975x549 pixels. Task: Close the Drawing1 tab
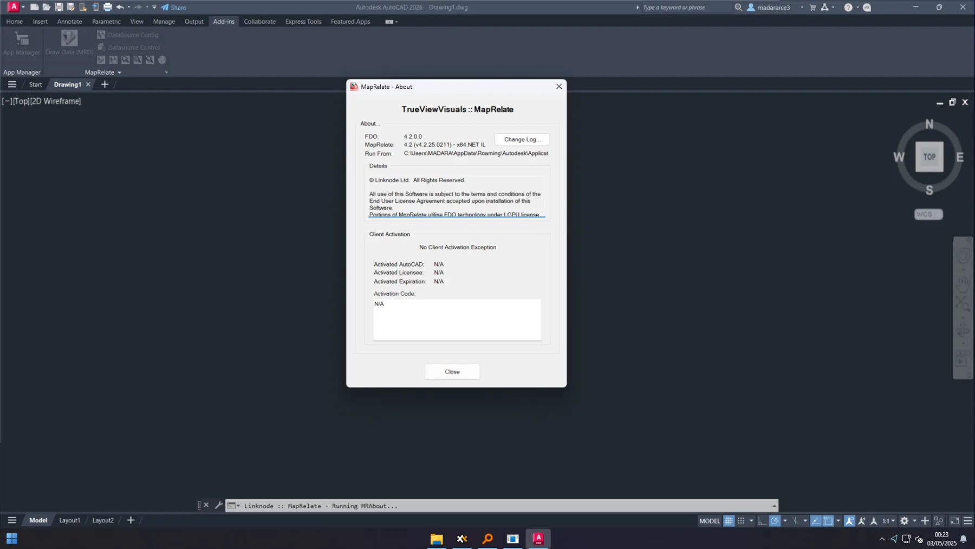88,85
